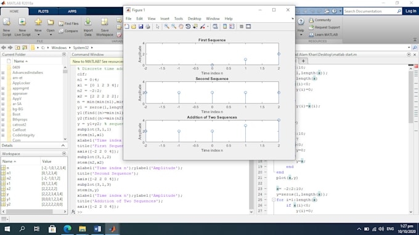Viewport: 419px width, 235px height.
Task: Click Windows in the address path
Action: (x=59, y=48)
